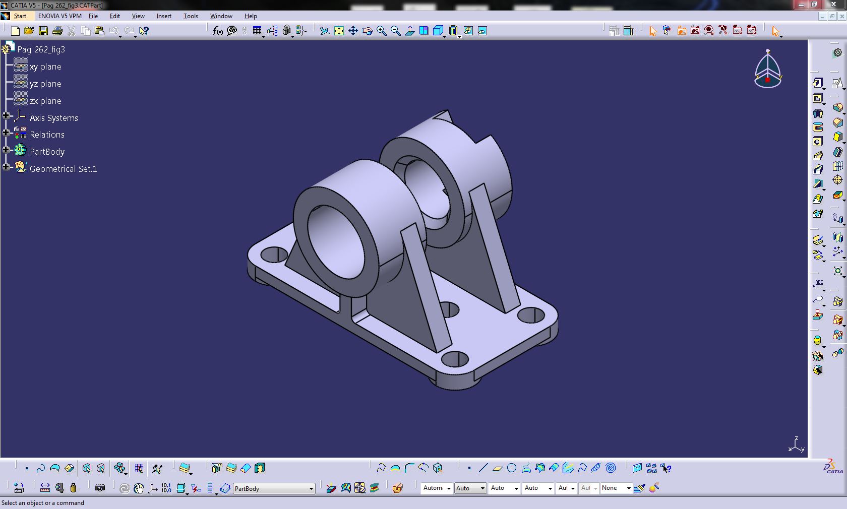
Task: Select the Line tool in bottom toolbar
Action: (483, 468)
